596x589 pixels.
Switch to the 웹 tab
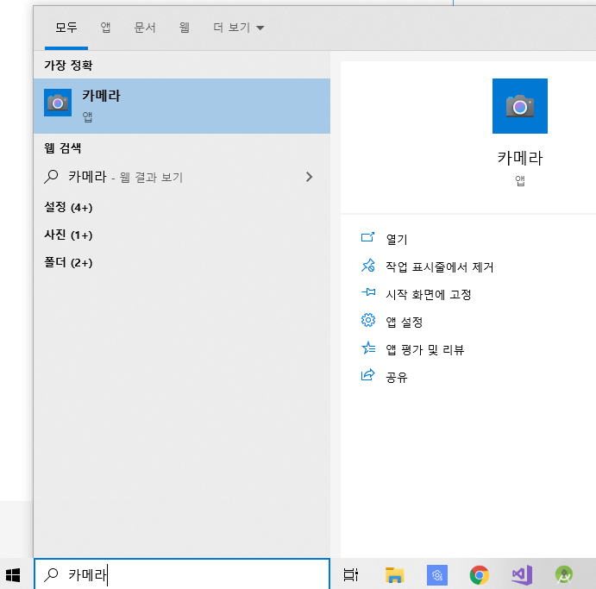point(185,28)
